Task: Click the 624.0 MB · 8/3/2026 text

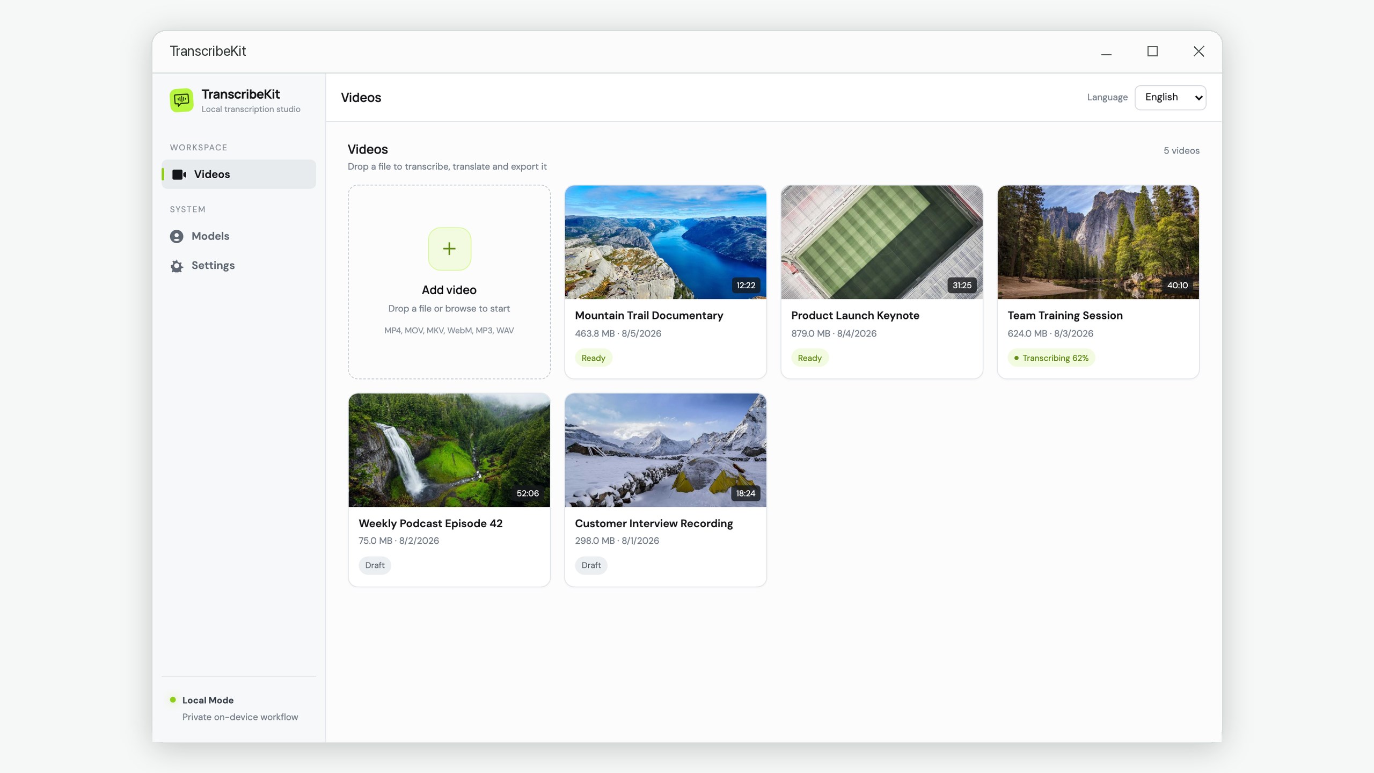Action: [x=1050, y=333]
